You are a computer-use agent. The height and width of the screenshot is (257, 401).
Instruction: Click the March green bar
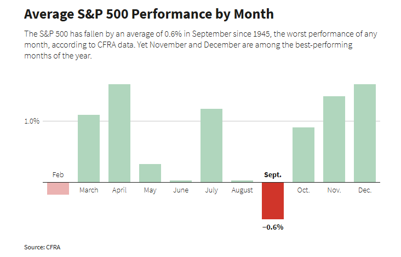tap(89, 148)
